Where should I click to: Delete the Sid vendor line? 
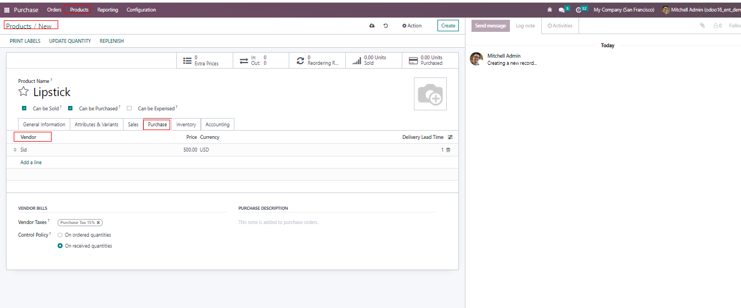448,150
